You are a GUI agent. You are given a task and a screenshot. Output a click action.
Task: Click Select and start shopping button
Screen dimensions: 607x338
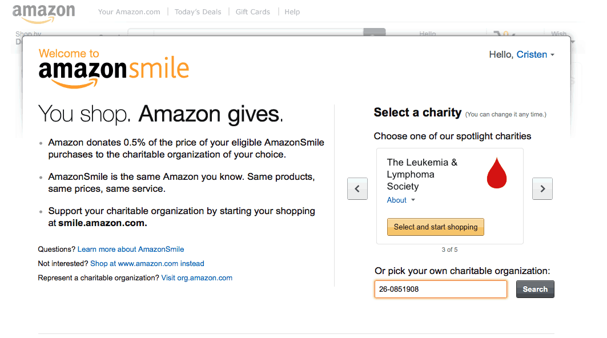point(436,227)
